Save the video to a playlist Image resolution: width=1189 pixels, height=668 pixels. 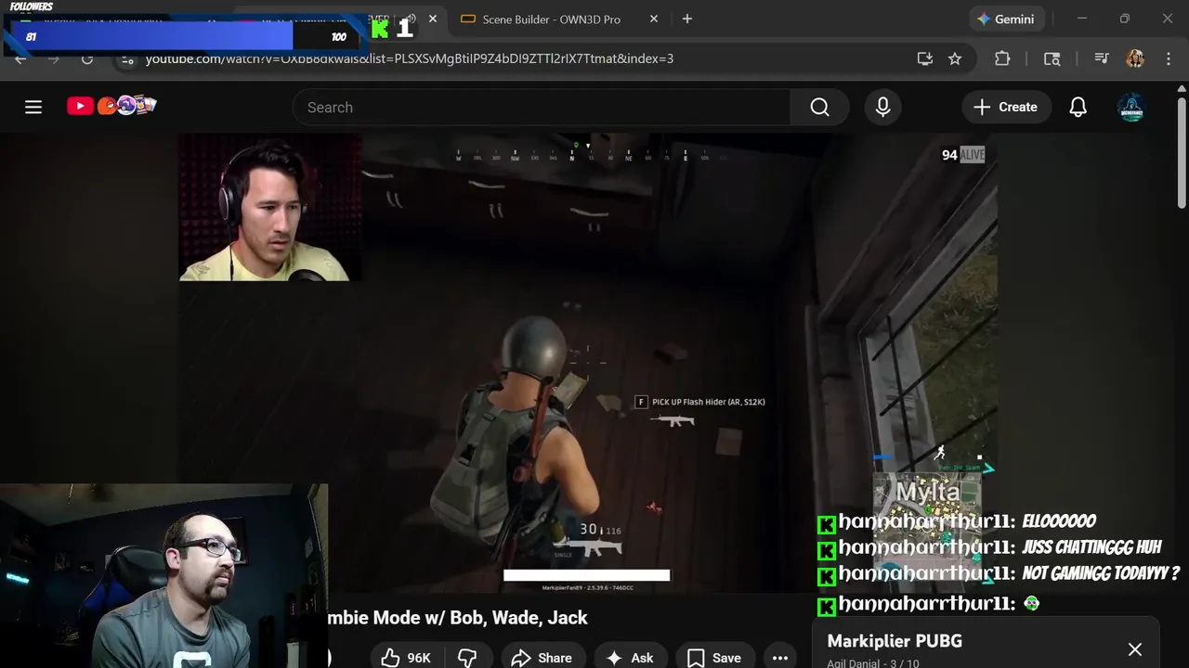click(x=714, y=657)
